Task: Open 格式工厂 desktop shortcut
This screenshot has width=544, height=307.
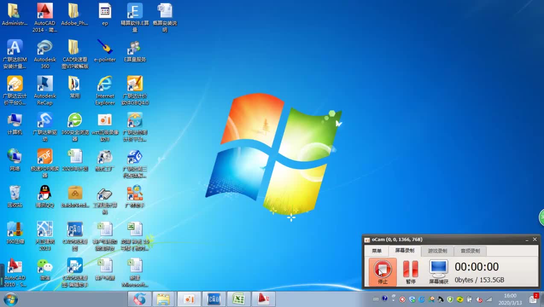Action: coord(105,160)
